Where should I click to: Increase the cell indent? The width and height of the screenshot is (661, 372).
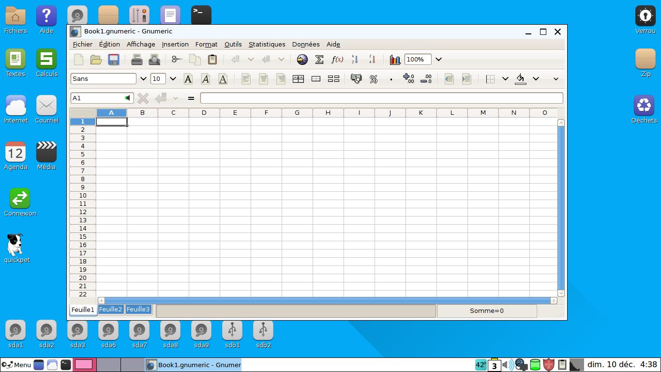click(466, 78)
